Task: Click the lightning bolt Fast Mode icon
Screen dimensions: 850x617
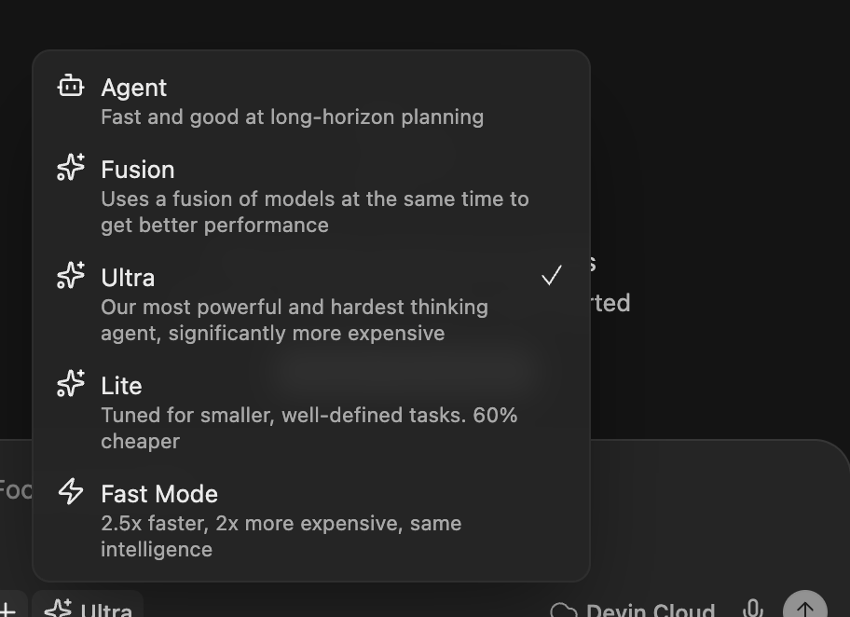Action: (x=71, y=491)
